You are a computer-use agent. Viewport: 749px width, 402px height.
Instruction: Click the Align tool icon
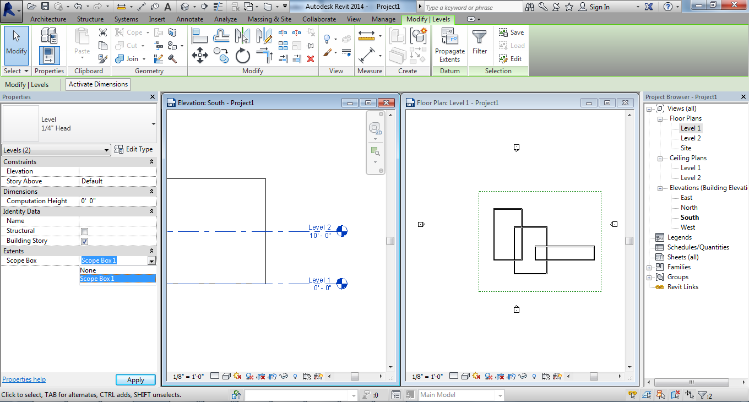tap(199, 36)
